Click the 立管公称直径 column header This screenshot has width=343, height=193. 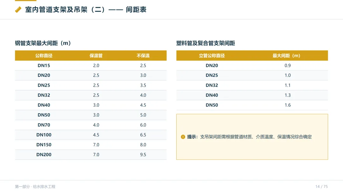[x=212, y=56]
